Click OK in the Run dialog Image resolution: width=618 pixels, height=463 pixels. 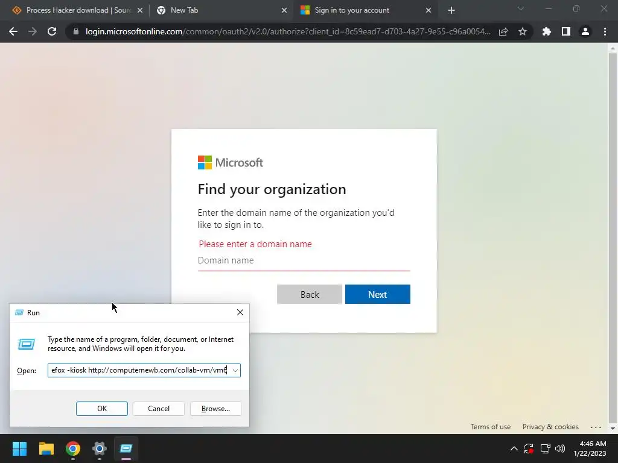click(x=101, y=409)
